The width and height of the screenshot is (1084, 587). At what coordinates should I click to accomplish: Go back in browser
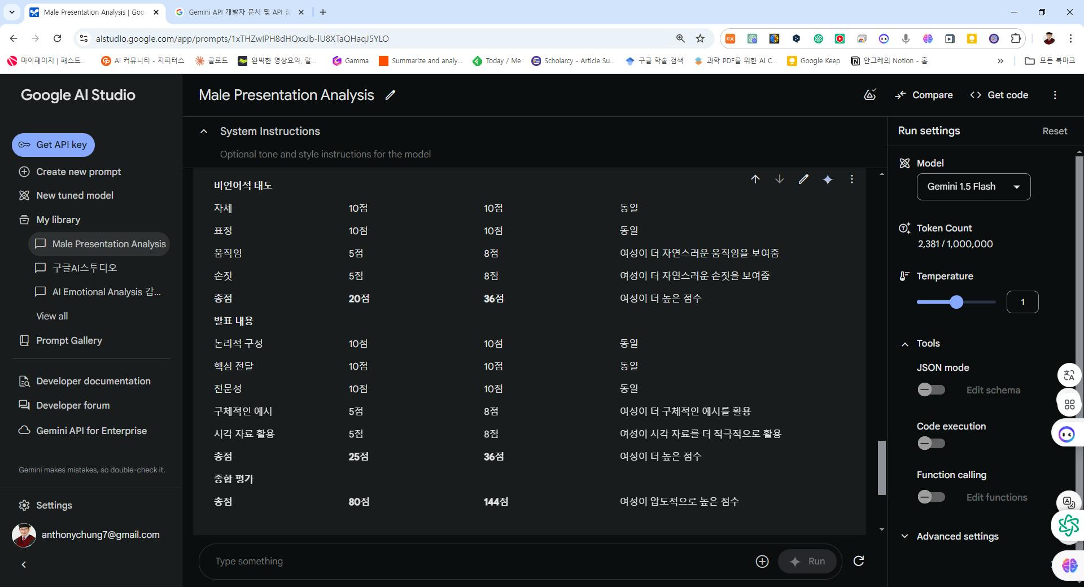pos(14,38)
